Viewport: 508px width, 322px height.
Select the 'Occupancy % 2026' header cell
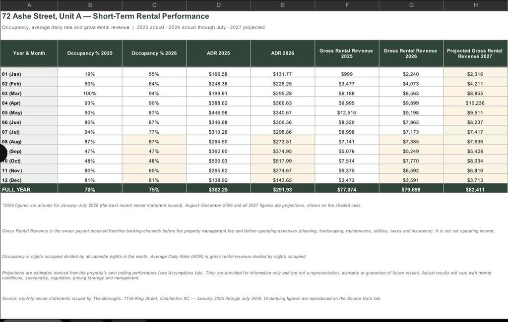154,54
